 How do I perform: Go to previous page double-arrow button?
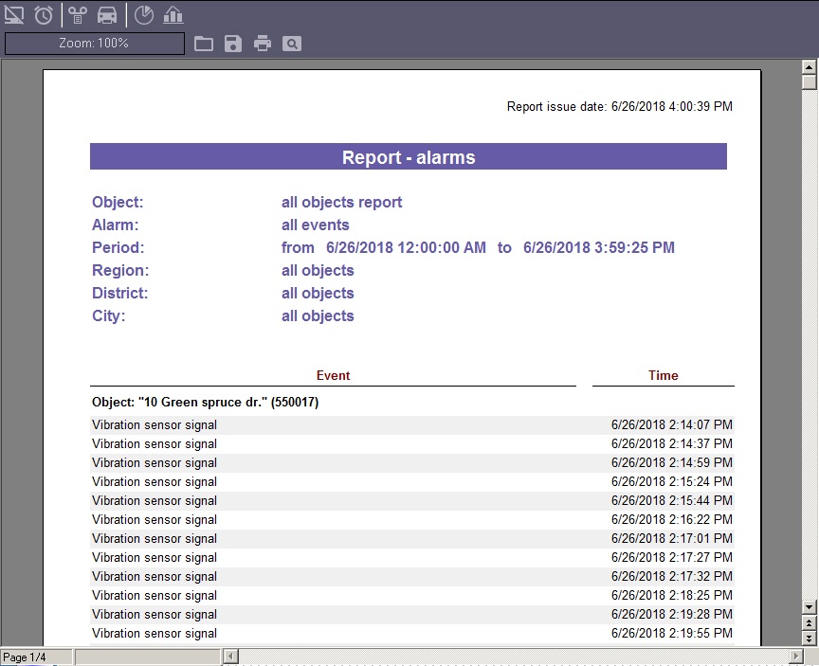point(810,622)
